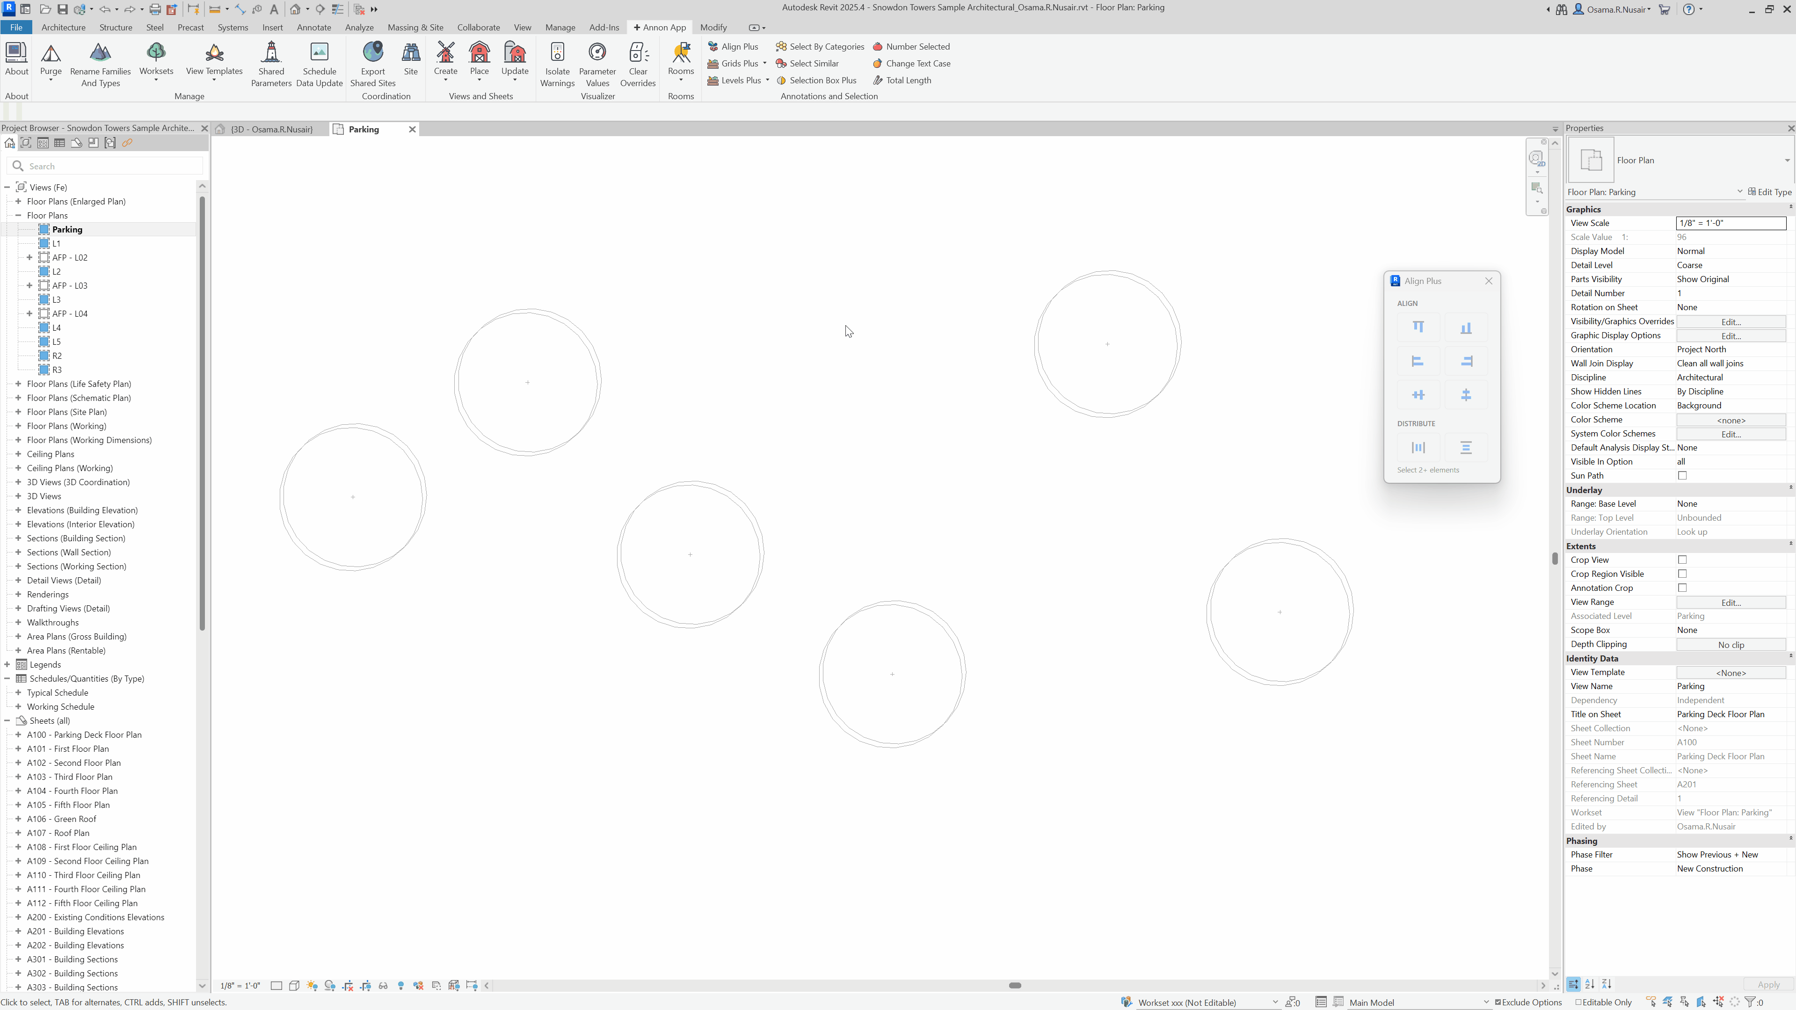Image resolution: width=1796 pixels, height=1010 pixels.
Task: Click Clear Overrides icon
Action: 638,52
